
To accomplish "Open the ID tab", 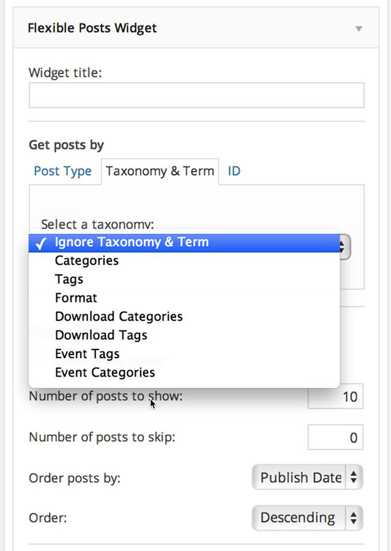I will (x=234, y=171).
